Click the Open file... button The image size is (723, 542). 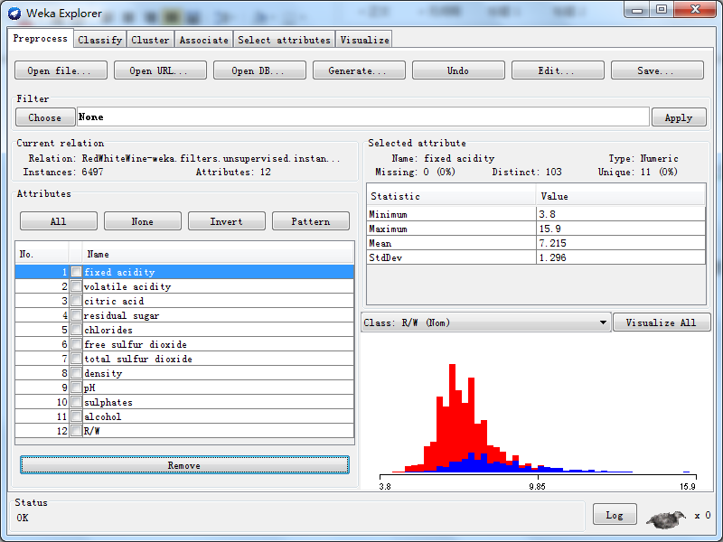tap(61, 70)
